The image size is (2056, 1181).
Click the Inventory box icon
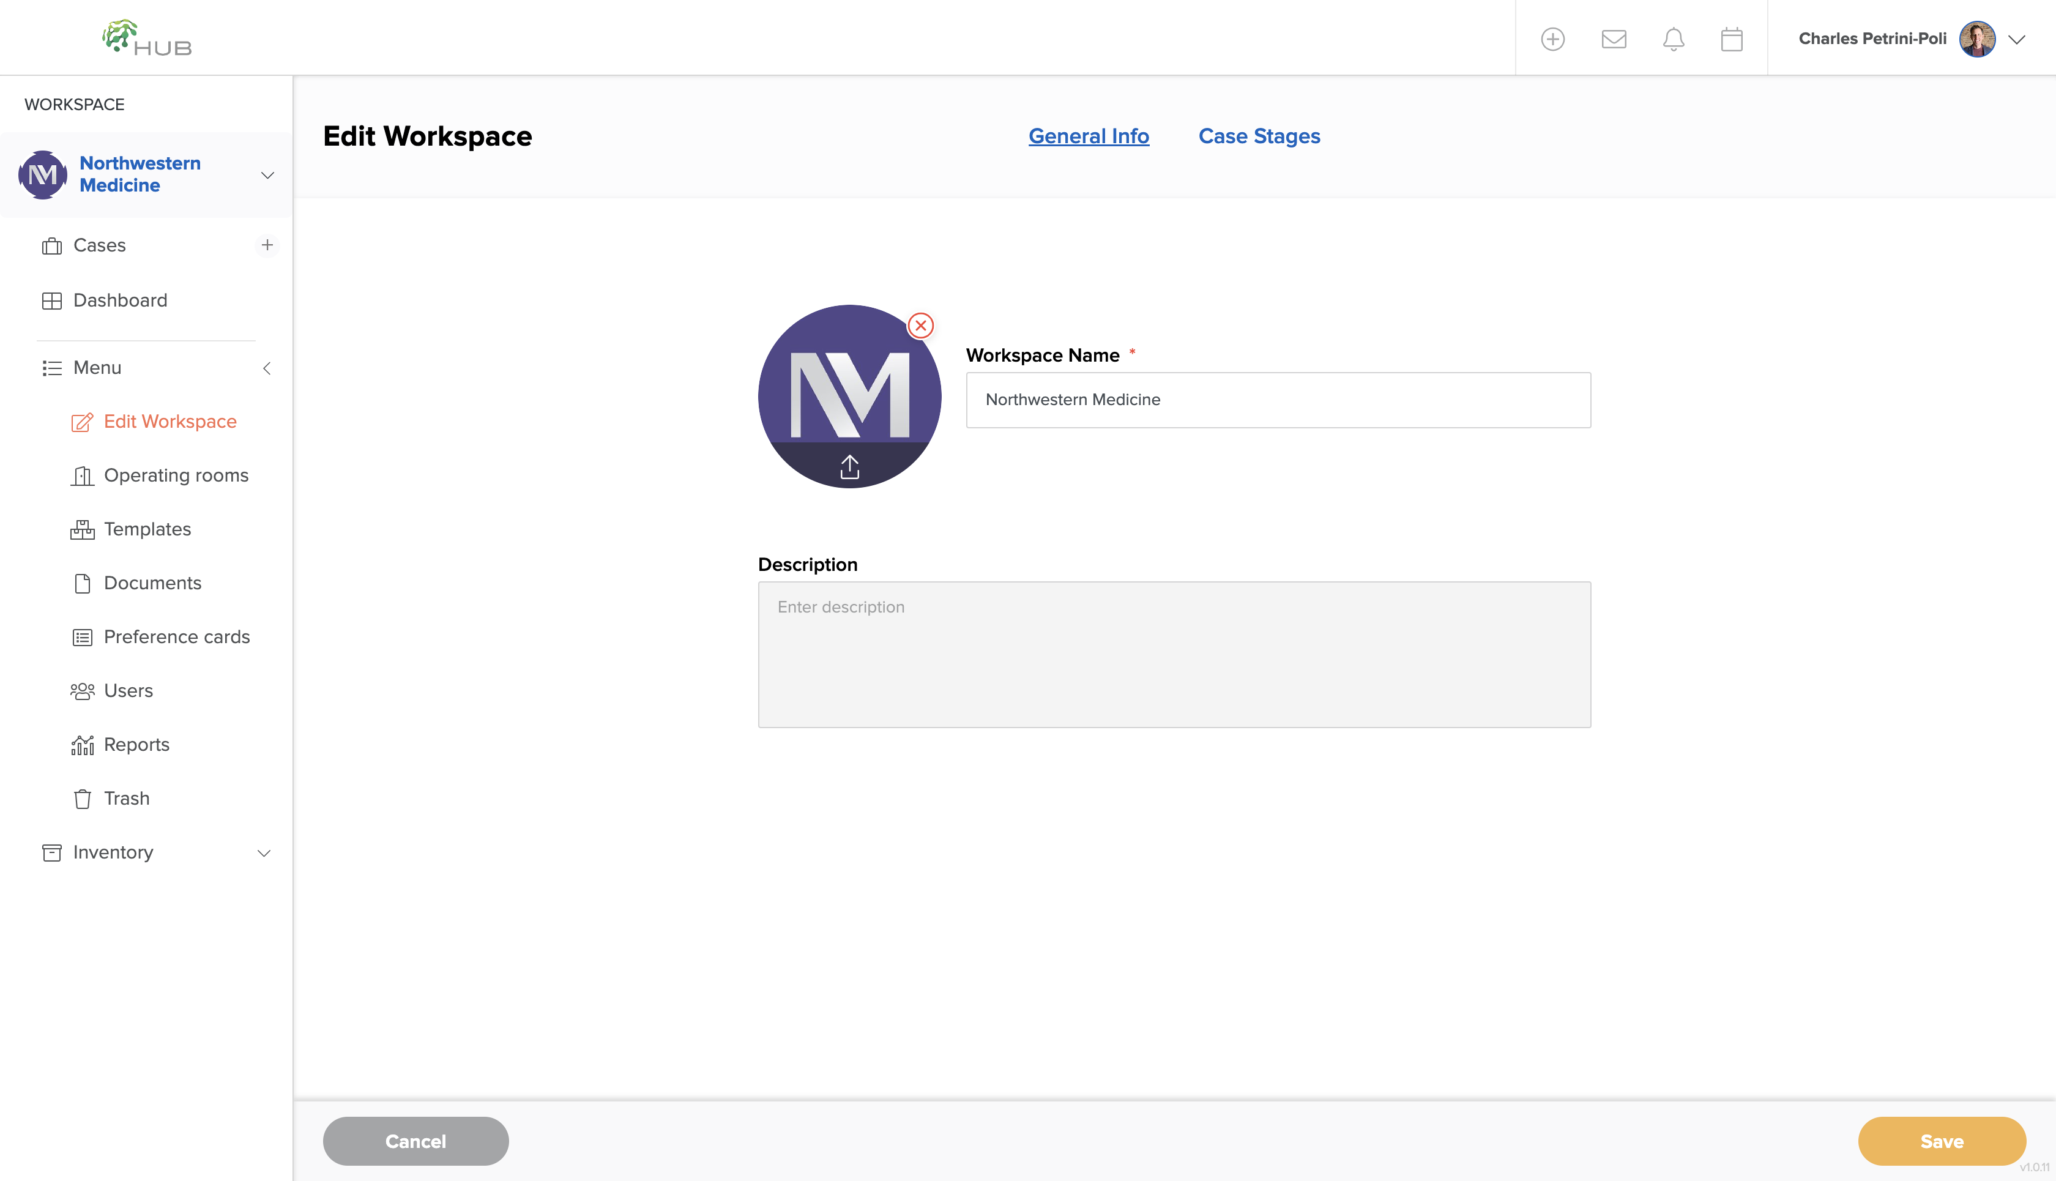point(52,853)
